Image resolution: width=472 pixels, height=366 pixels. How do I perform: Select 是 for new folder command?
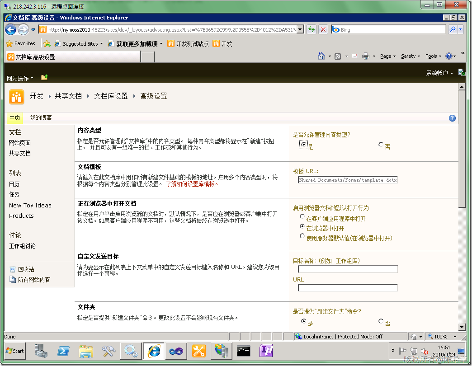click(303, 321)
